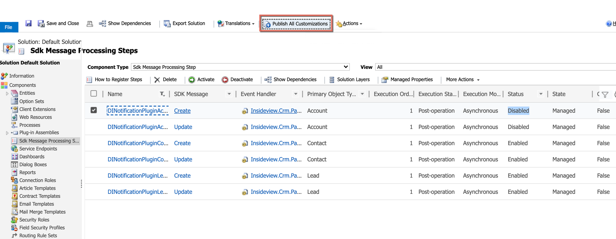Viewport: 616px width, 239px height.
Task: Click the Create link in Account row
Action: pyautogui.click(x=182, y=111)
